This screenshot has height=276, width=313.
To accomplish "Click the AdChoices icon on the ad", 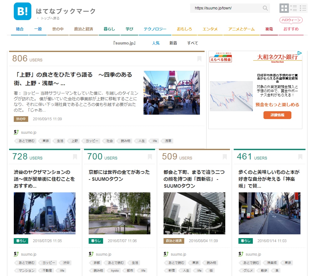I will (x=300, y=53).
